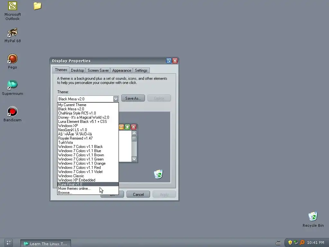Choose Luna Element Black v5.1 + CSS
Viewport: 329px width, 247px height.
tap(88, 122)
